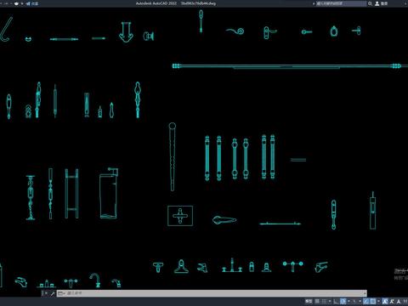Image resolution: width=408 pixels, height=306 pixels.
Task: Select the tall tapered pole with ball top
Action: (x=172, y=156)
